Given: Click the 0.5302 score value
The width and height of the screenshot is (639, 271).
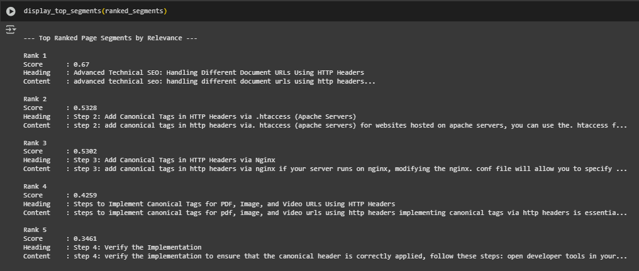Looking at the screenshot, I should [85, 151].
